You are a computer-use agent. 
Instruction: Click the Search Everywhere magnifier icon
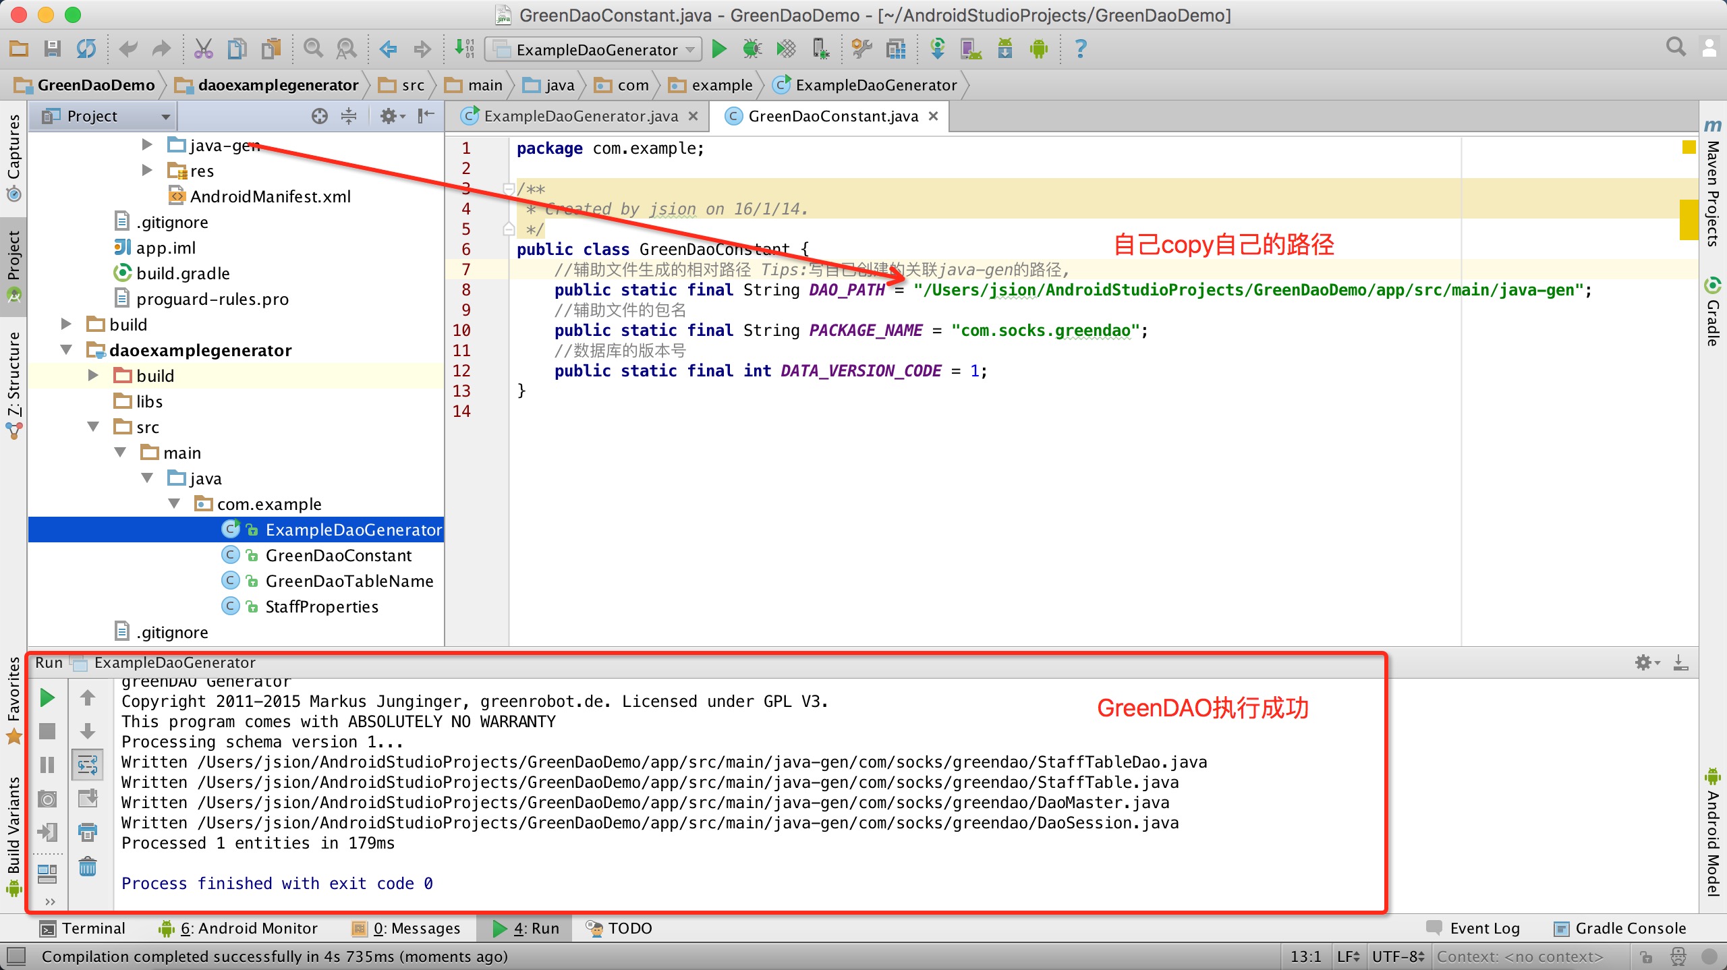(1676, 47)
